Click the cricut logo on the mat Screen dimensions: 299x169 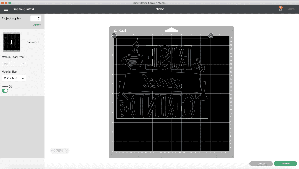click(120, 30)
